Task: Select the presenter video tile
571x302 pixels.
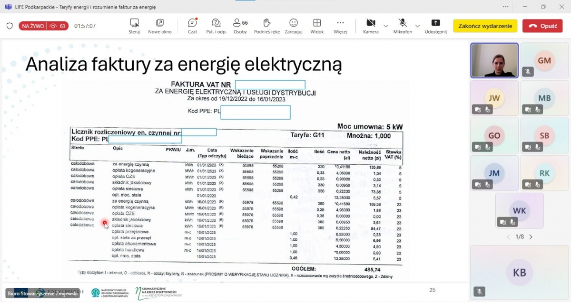Action: (494, 60)
